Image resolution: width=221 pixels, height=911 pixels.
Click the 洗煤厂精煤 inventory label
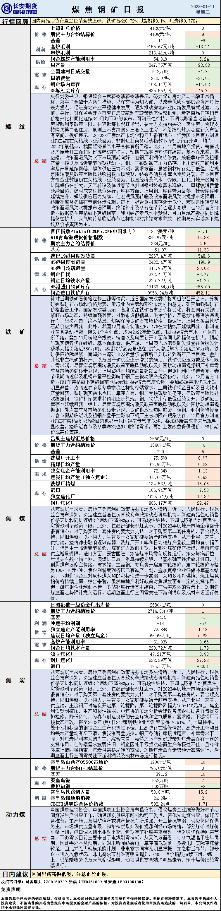click(x=63, y=483)
